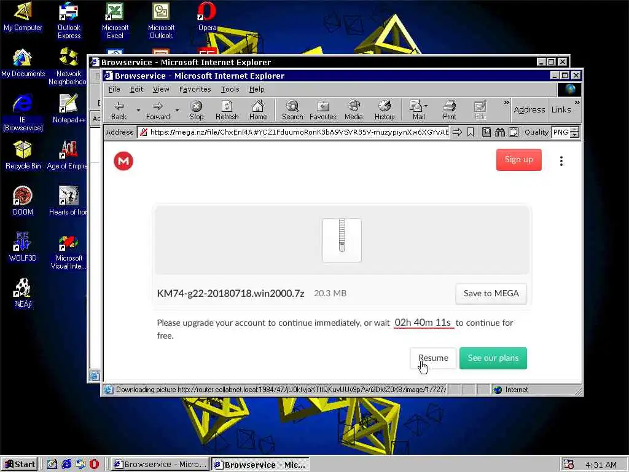This screenshot has height=472, width=629.
Task: Click the Go arrow next to the address
Action: 457,132
